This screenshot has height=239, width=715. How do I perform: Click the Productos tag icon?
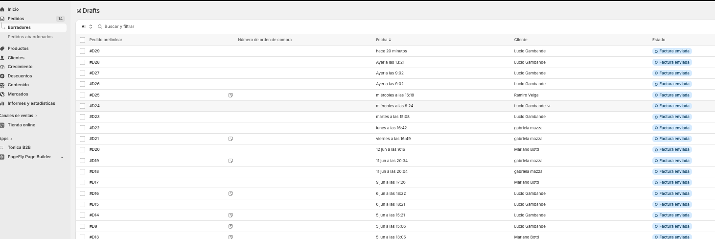(2, 48)
